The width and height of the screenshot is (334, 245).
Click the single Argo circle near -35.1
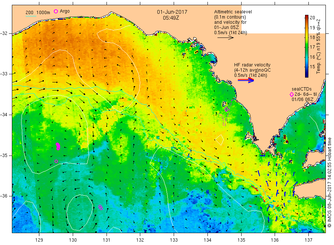(56, 161)
